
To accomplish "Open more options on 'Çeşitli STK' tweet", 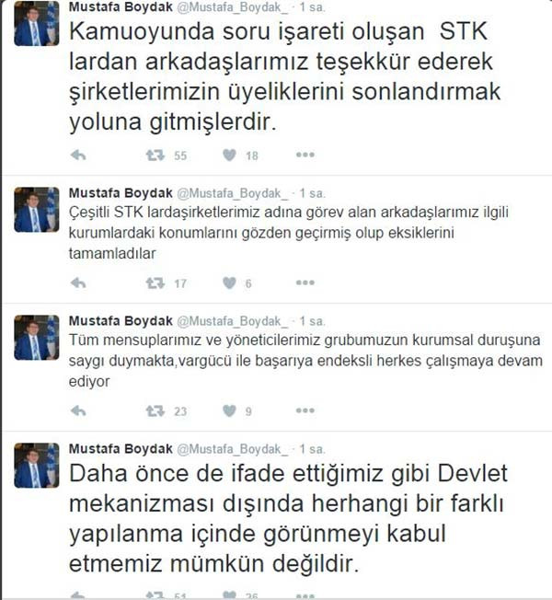I will (x=305, y=283).
